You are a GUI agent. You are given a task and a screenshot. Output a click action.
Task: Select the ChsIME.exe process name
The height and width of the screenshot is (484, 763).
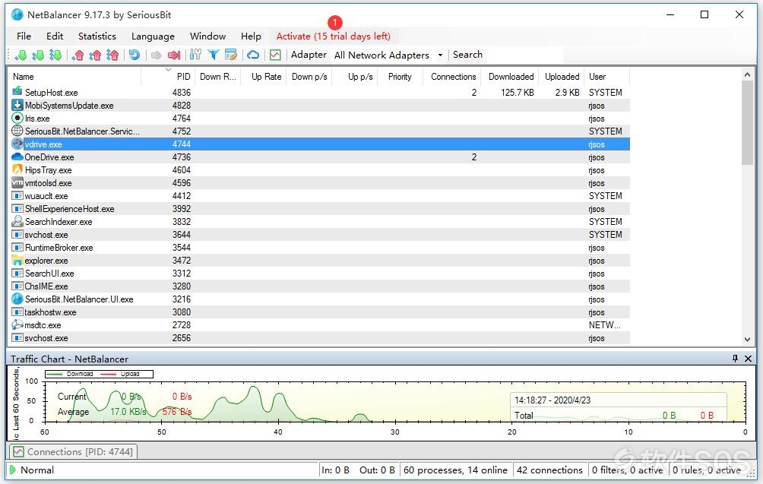46,286
